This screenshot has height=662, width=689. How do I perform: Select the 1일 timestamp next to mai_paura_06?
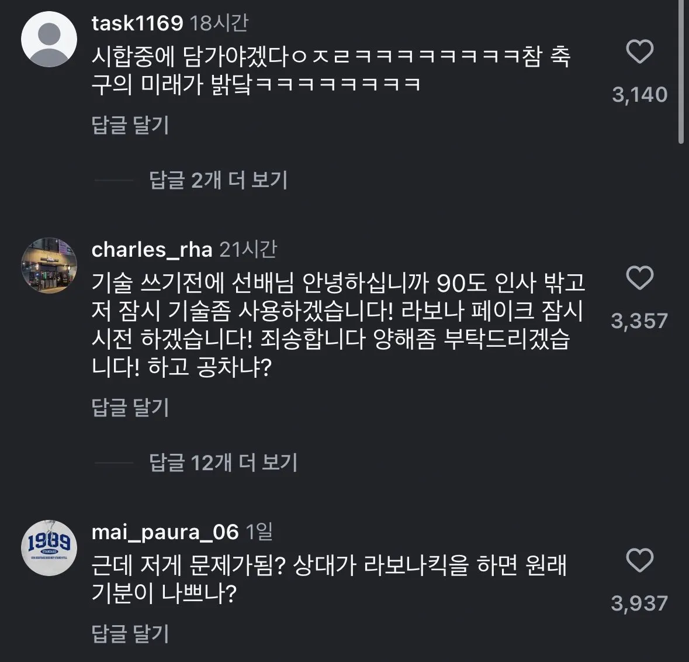258,533
